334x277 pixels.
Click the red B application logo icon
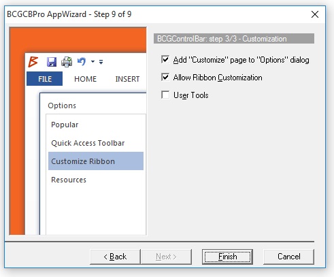point(33,61)
